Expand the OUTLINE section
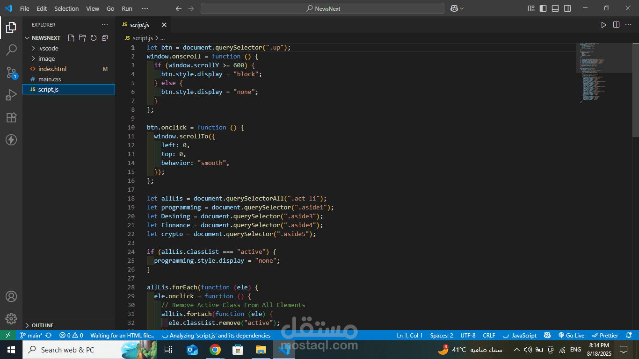Viewport: 639px width, 359px height. [42, 325]
